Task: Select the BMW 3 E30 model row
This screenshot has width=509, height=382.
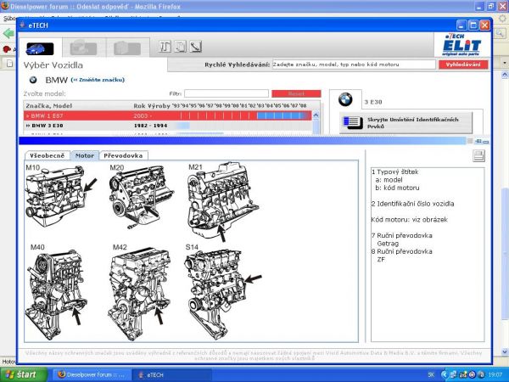Action: point(167,126)
